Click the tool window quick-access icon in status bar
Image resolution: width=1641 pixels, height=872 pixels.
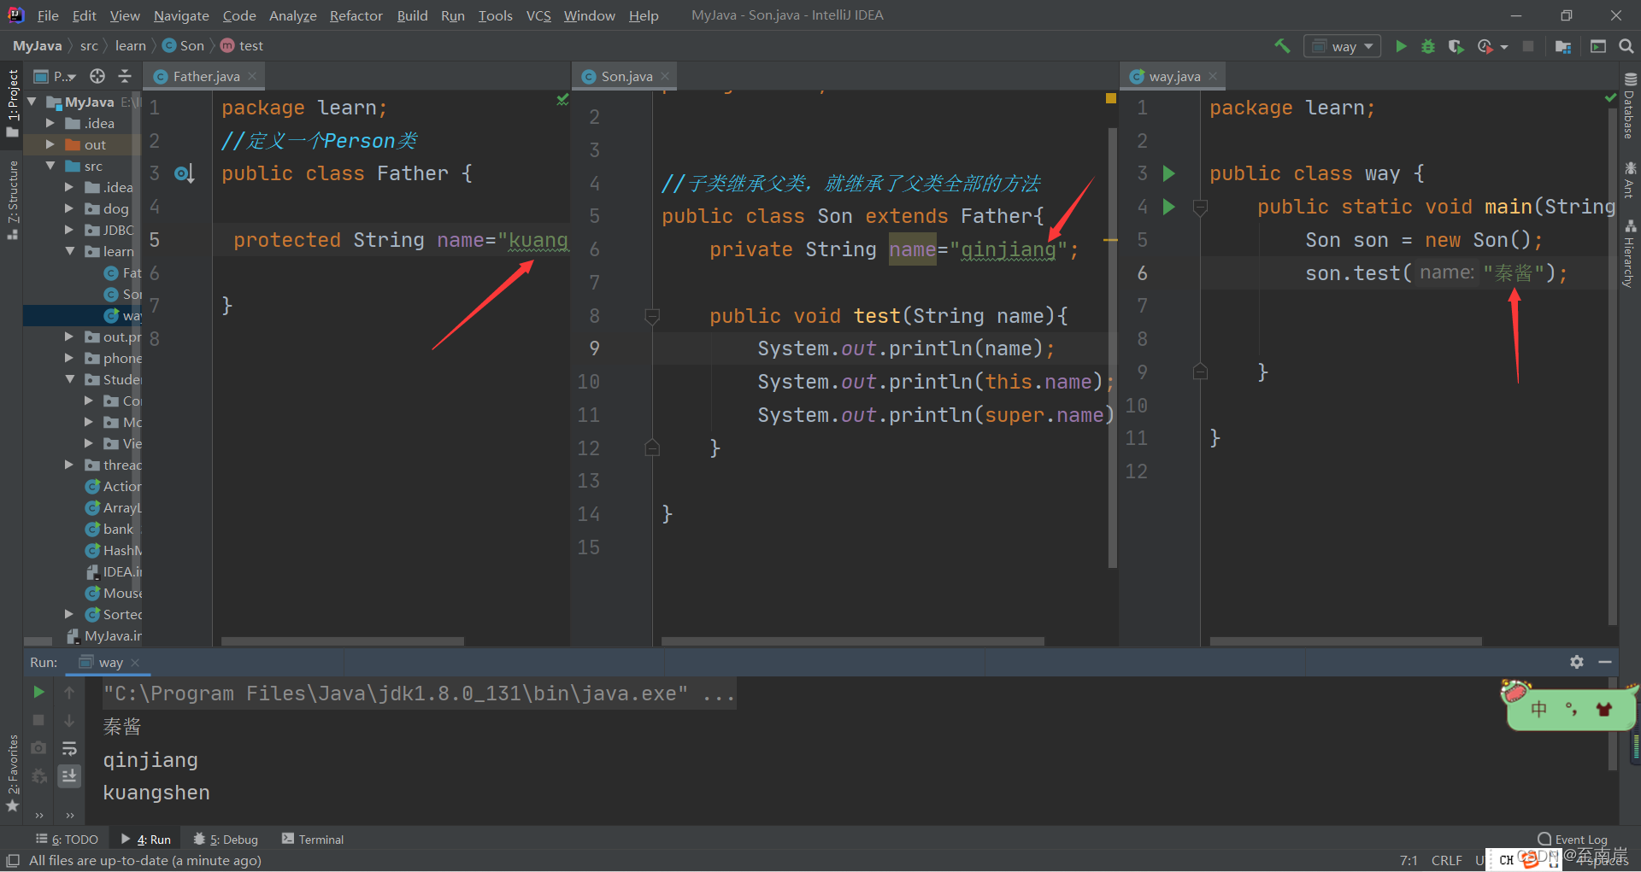pos(13,860)
